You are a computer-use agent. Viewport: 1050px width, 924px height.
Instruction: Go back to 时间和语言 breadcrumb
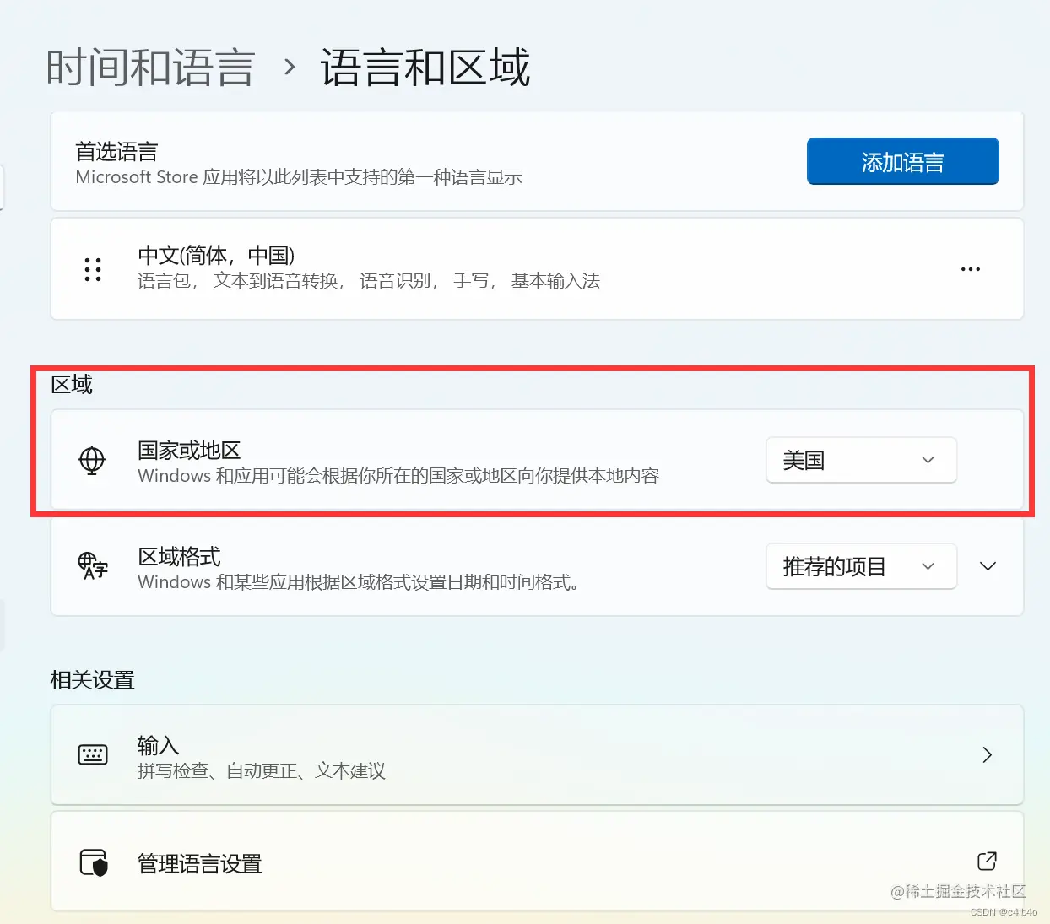coord(150,68)
